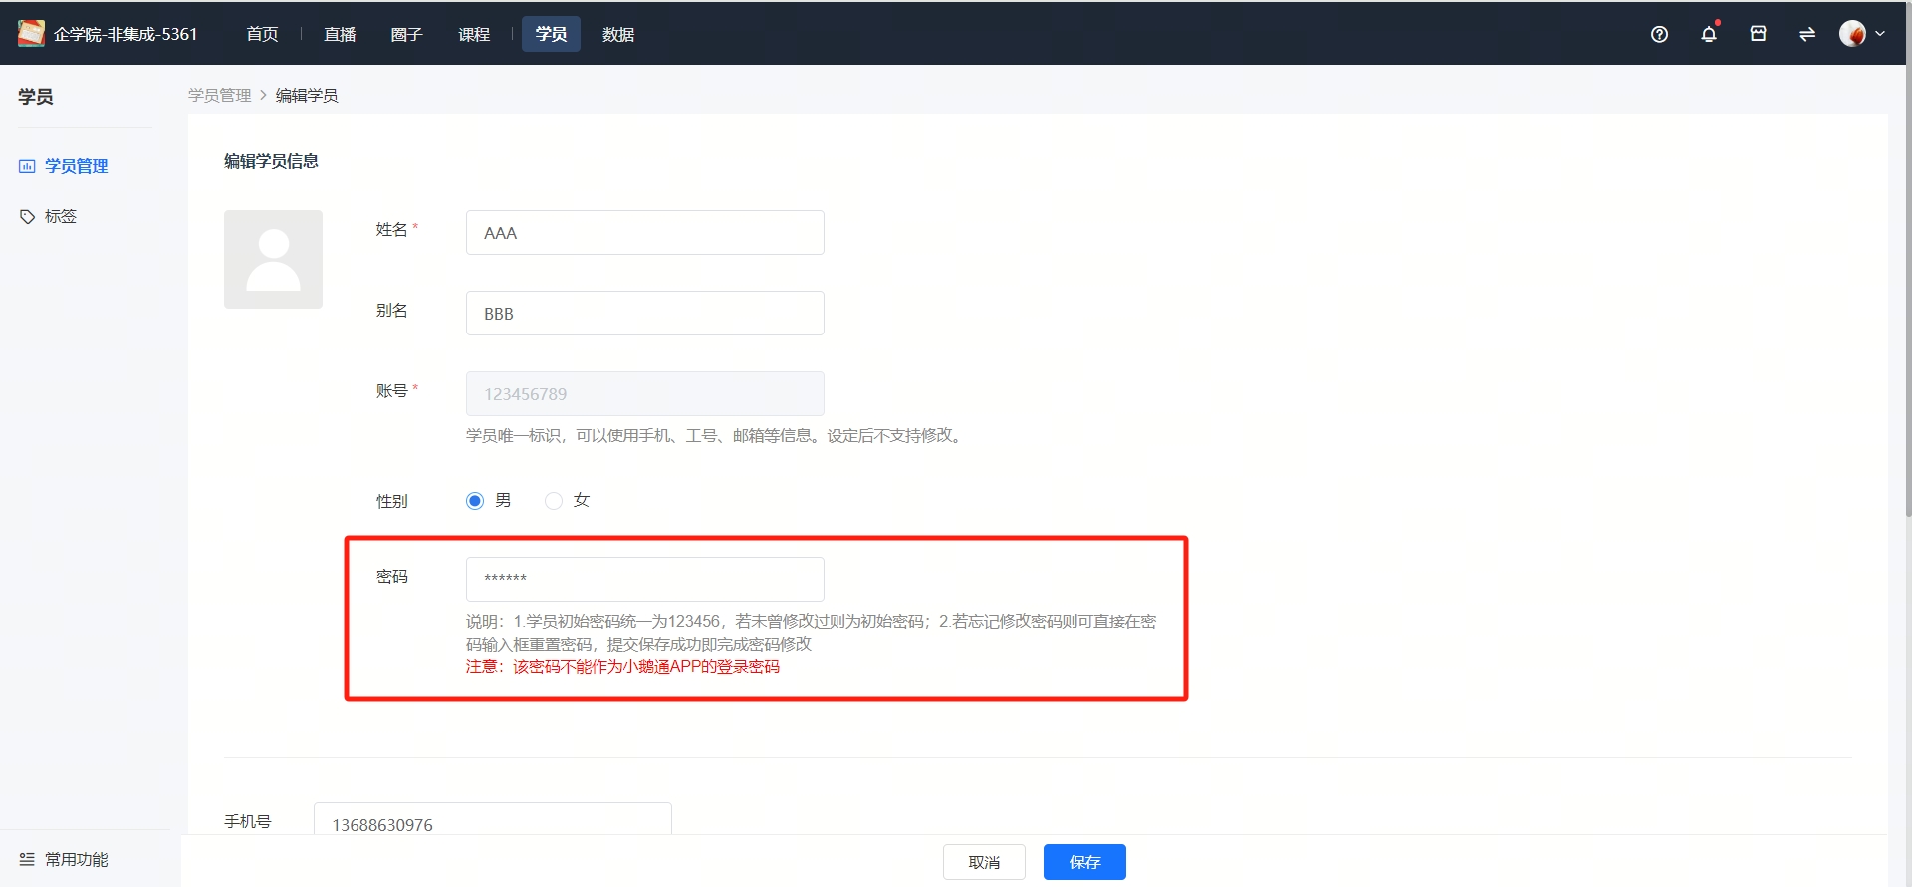Expand the account dropdown arrow
1912x887 pixels.
tap(1880, 34)
